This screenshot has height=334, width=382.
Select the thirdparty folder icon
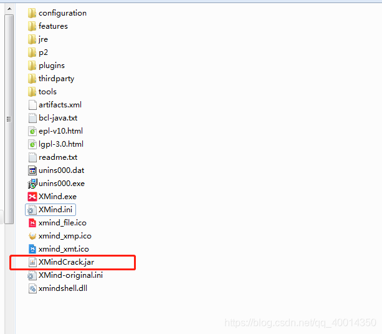(x=32, y=79)
